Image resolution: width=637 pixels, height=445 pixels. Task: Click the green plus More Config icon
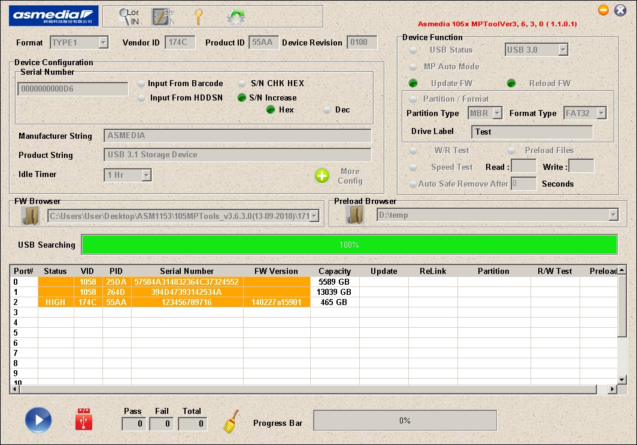(321, 176)
